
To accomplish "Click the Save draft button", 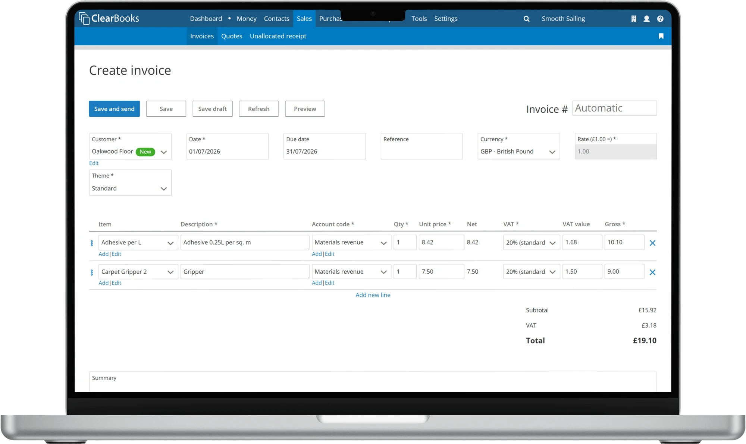I will [x=212, y=109].
